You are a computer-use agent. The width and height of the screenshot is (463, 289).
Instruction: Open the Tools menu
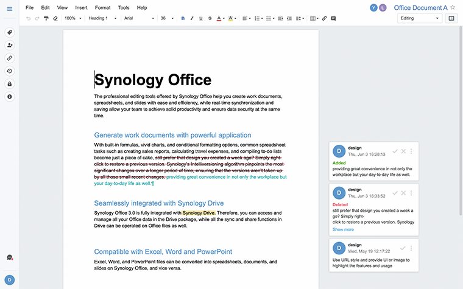pyautogui.click(x=124, y=8)
